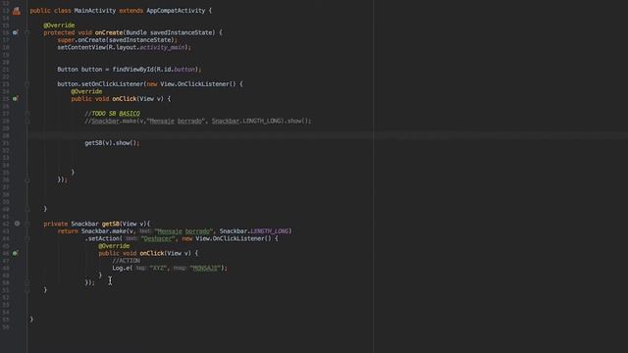Click findViewById in the button declaration
The height and width of the screenshot is (353, 628).
(133, 70)
